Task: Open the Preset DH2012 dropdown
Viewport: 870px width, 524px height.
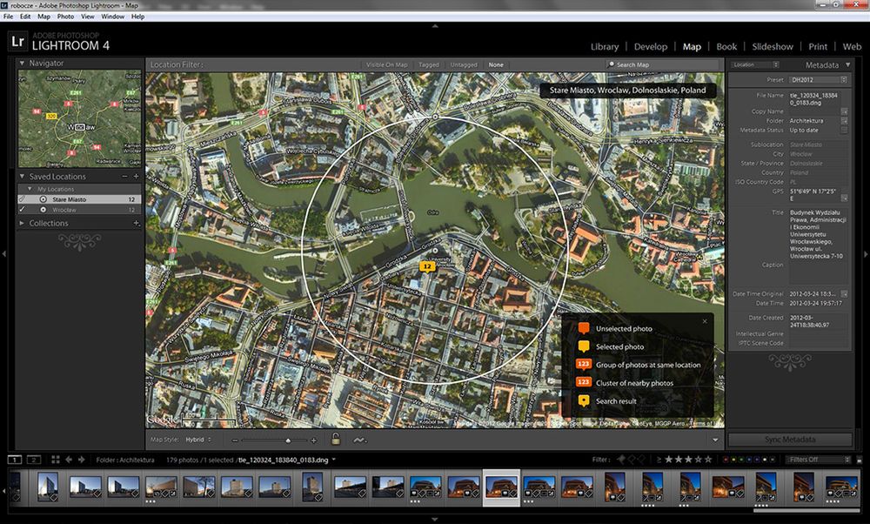Action: [819, 80]
